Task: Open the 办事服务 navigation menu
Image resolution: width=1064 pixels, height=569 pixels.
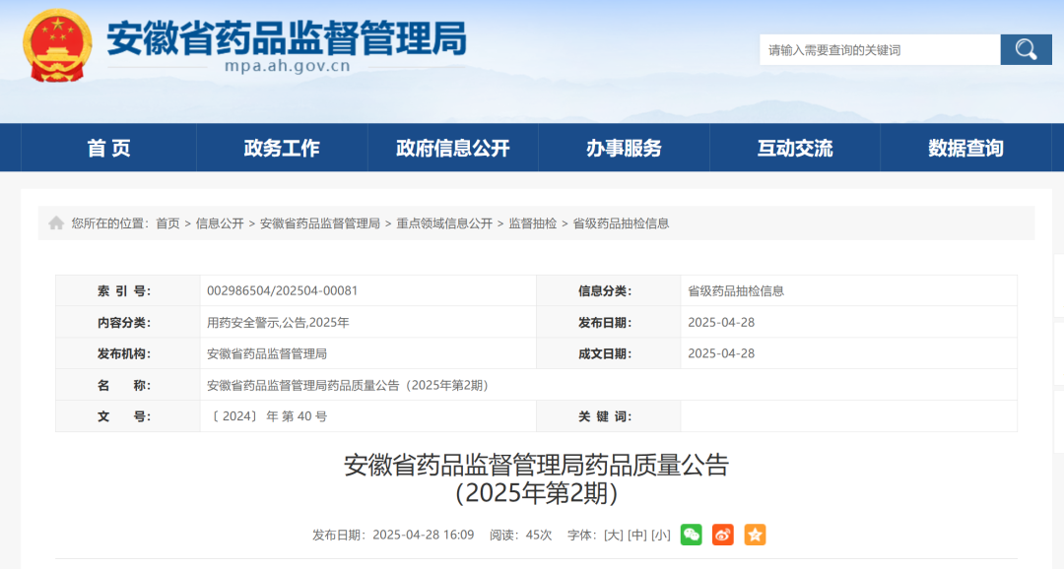Action: [624, 148]
